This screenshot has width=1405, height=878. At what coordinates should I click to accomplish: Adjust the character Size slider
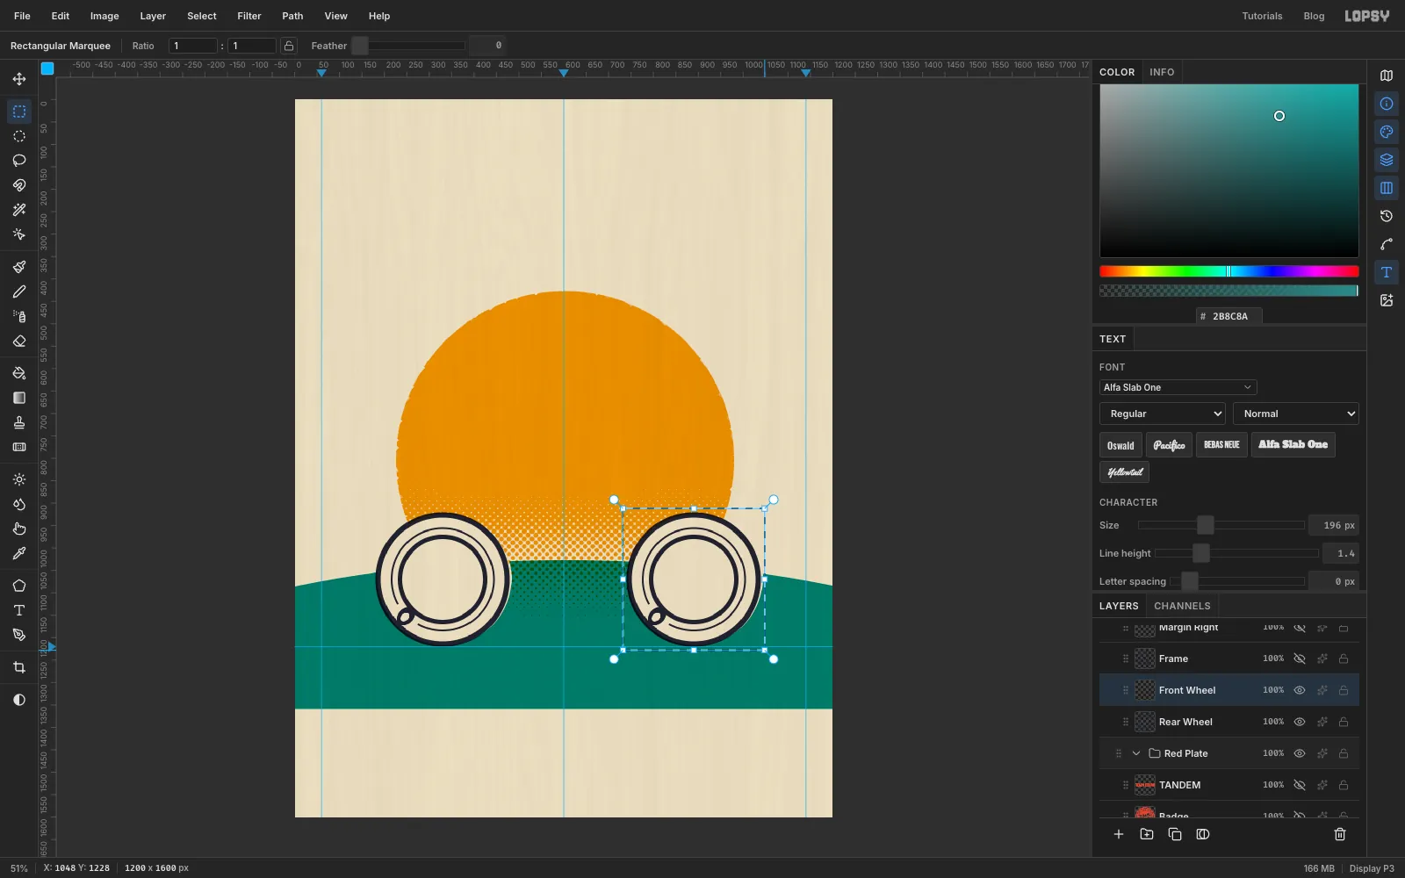click(x=1221, y=525)
